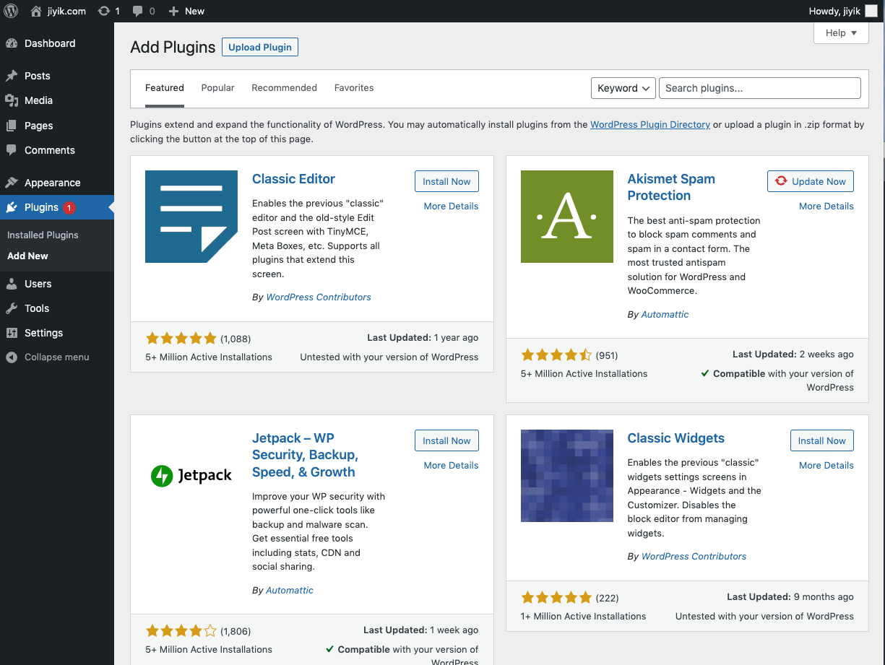Image resolution: width=885 pixels, height=665 pixels.
Task: Click Update Now for Akismet
Action: coord(811,181)
